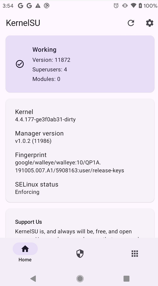
Task: Tap the Android back triangle button
Action: click(x=33, y=279)
